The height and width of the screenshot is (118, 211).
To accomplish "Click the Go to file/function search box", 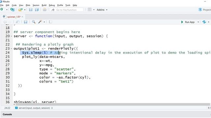I will [x=67, y=10].
